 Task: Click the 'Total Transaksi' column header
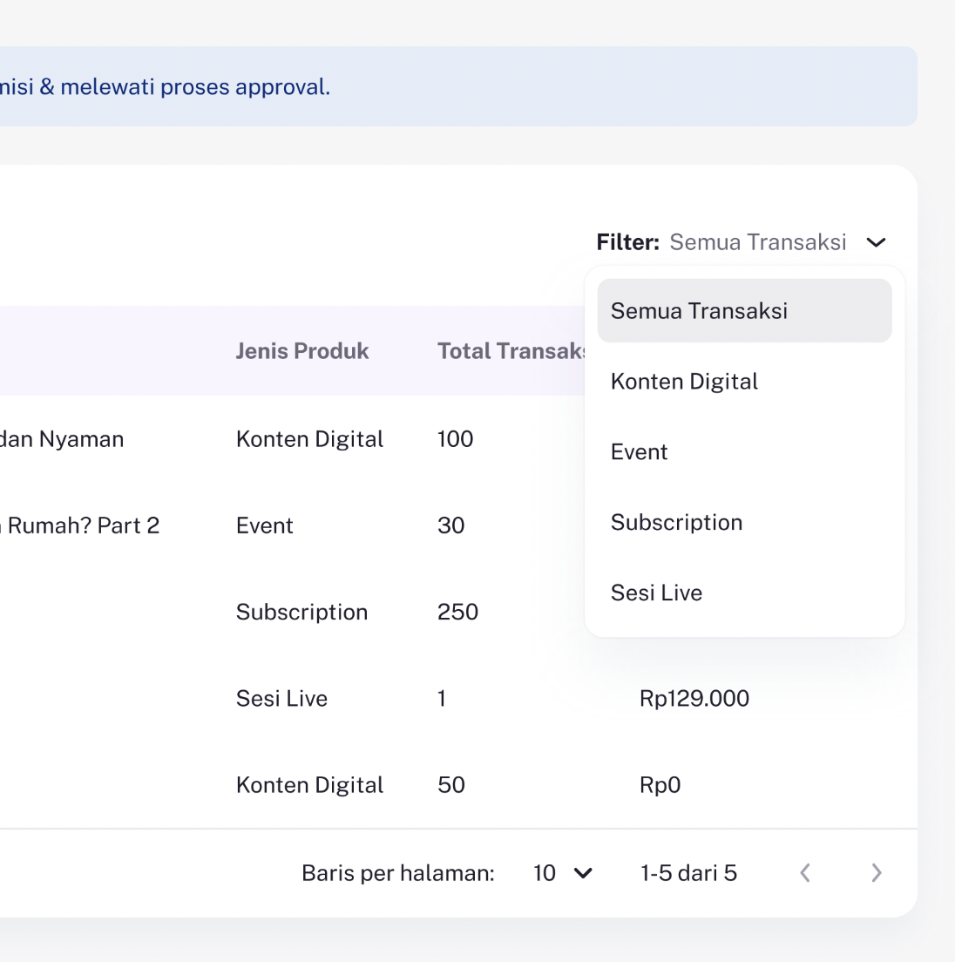[511, 351]
